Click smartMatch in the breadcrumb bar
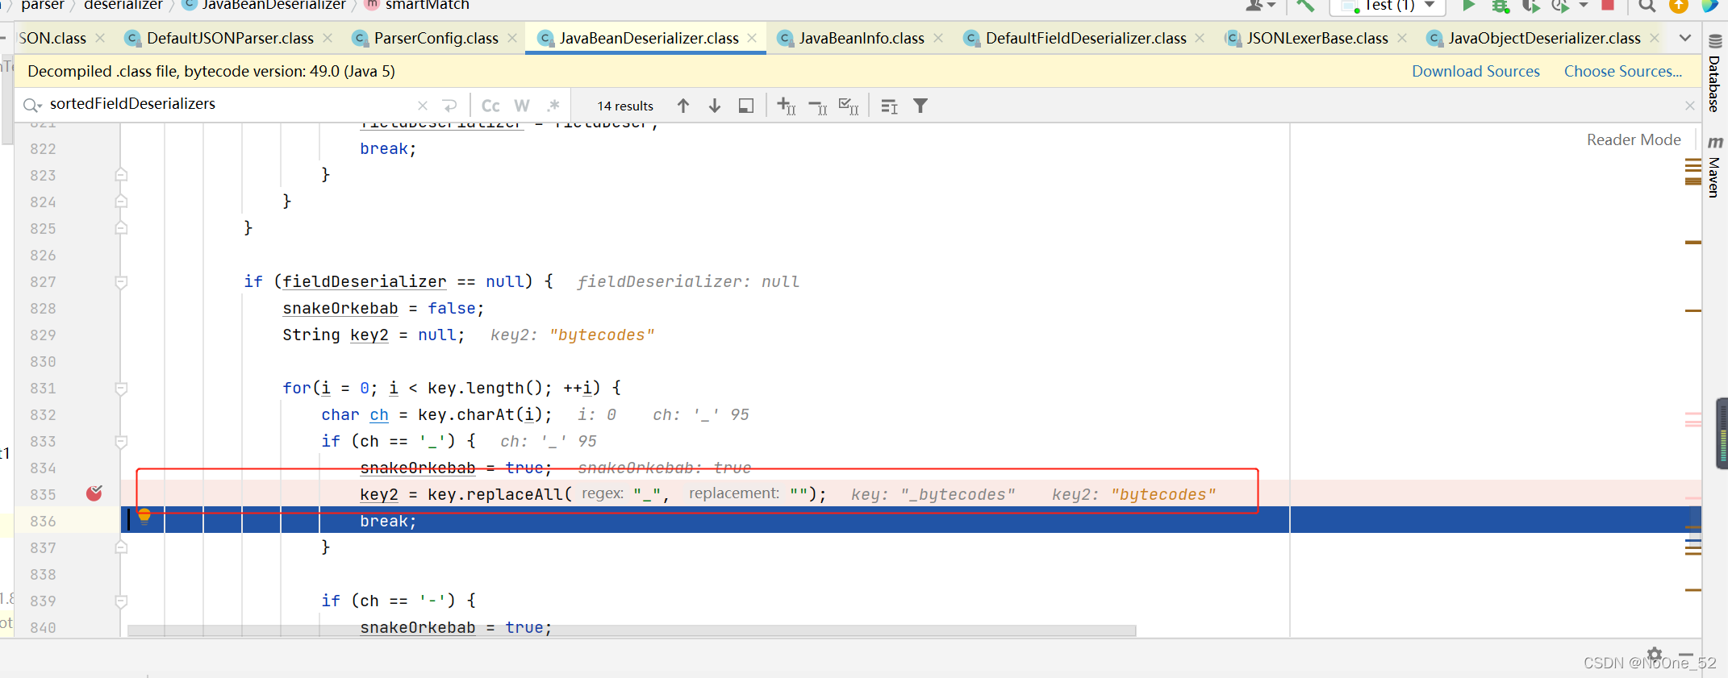This screenshot has width=1728, height=678. click(427, 5)
